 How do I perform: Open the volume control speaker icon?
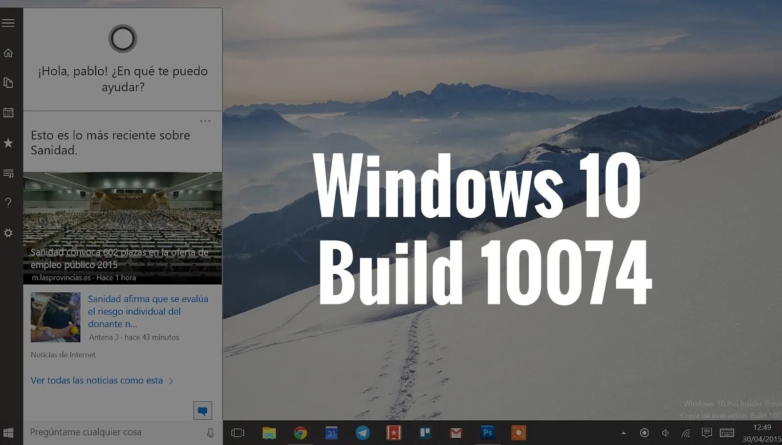[665, 433]
